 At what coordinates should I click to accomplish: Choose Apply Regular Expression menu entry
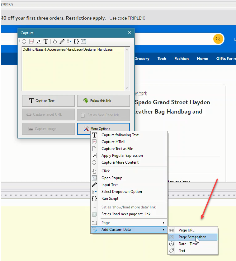click(x=122, y=156)
